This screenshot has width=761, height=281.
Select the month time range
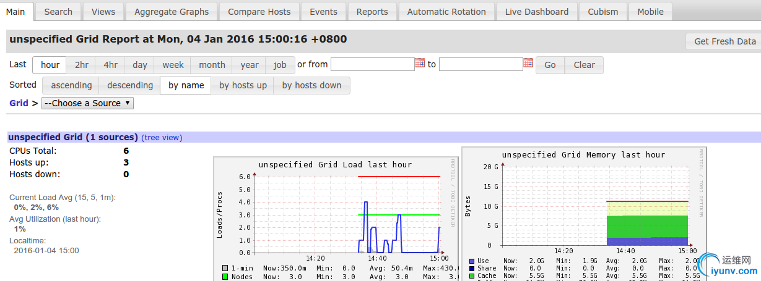212,65
